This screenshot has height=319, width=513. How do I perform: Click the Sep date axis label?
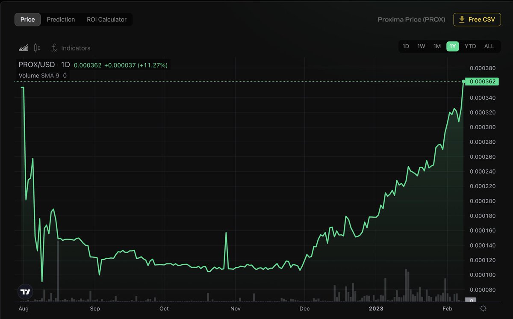pos(95,308)
